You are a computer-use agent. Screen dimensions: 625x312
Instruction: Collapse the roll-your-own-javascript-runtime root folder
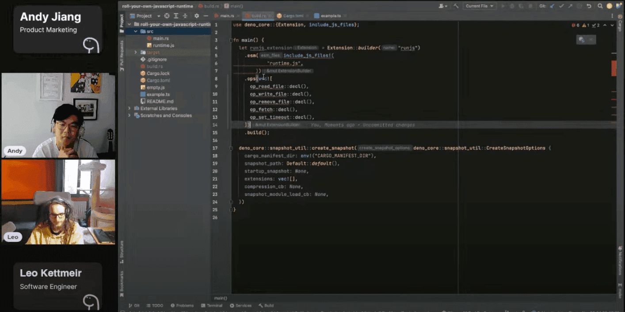click(130, 24)
